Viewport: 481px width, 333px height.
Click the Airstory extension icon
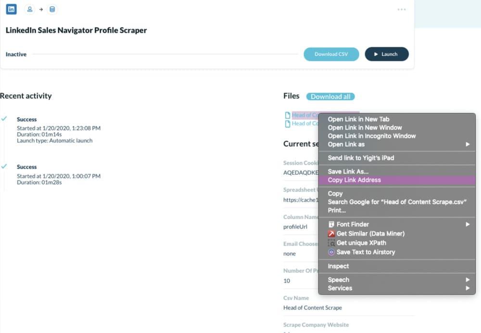click(331, 252)
